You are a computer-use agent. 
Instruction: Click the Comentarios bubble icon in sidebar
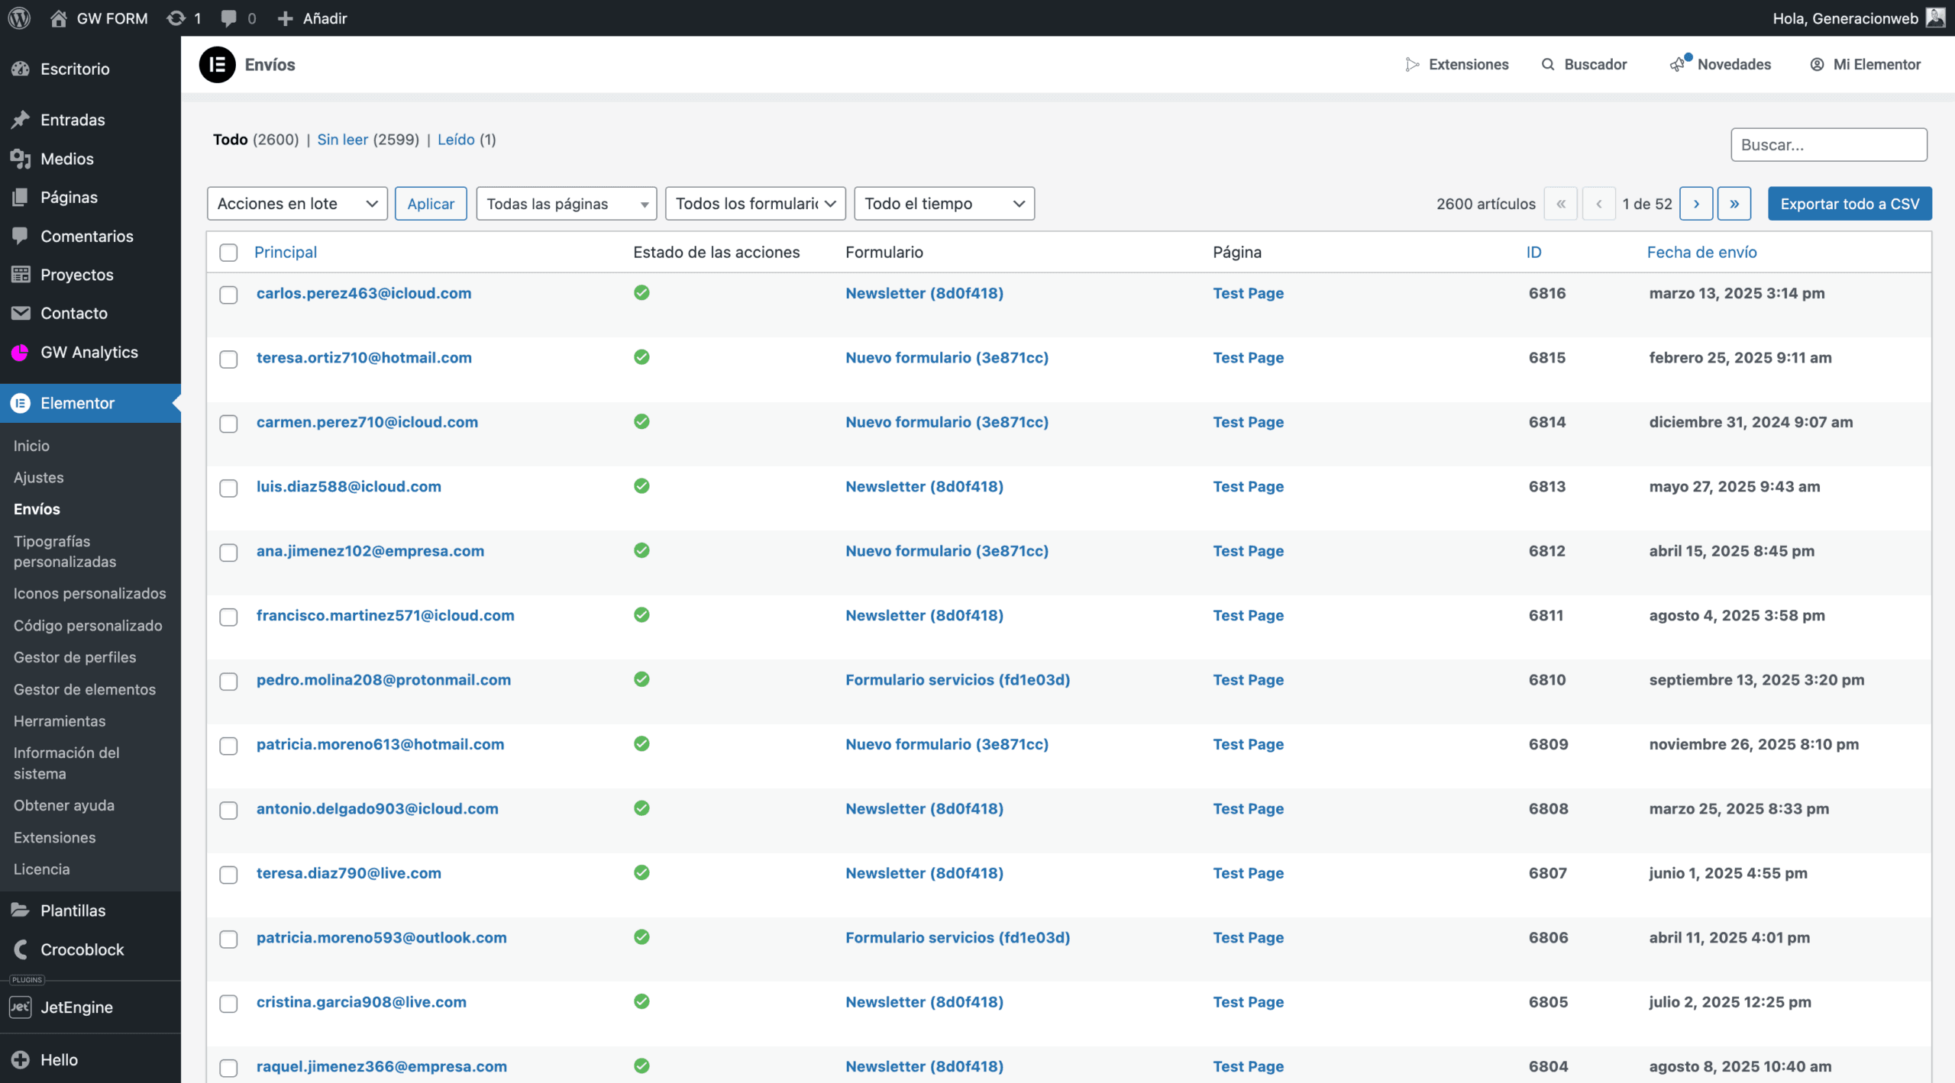(x=21, y=236)
